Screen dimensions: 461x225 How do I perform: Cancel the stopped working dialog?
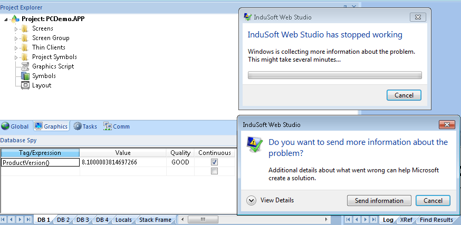coord(404,95)
